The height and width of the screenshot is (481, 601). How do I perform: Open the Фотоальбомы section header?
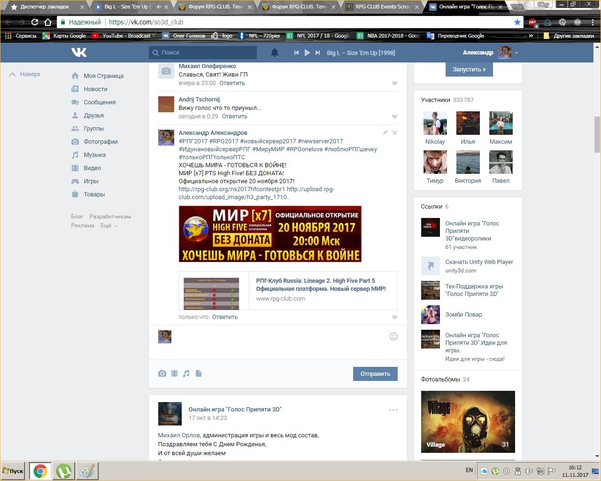(x=440, y=380)
